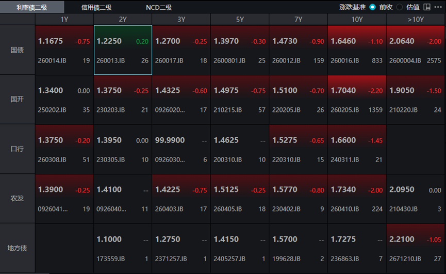Click bond code 2600004.IB
446x274 pixels.
pos(405,60)
